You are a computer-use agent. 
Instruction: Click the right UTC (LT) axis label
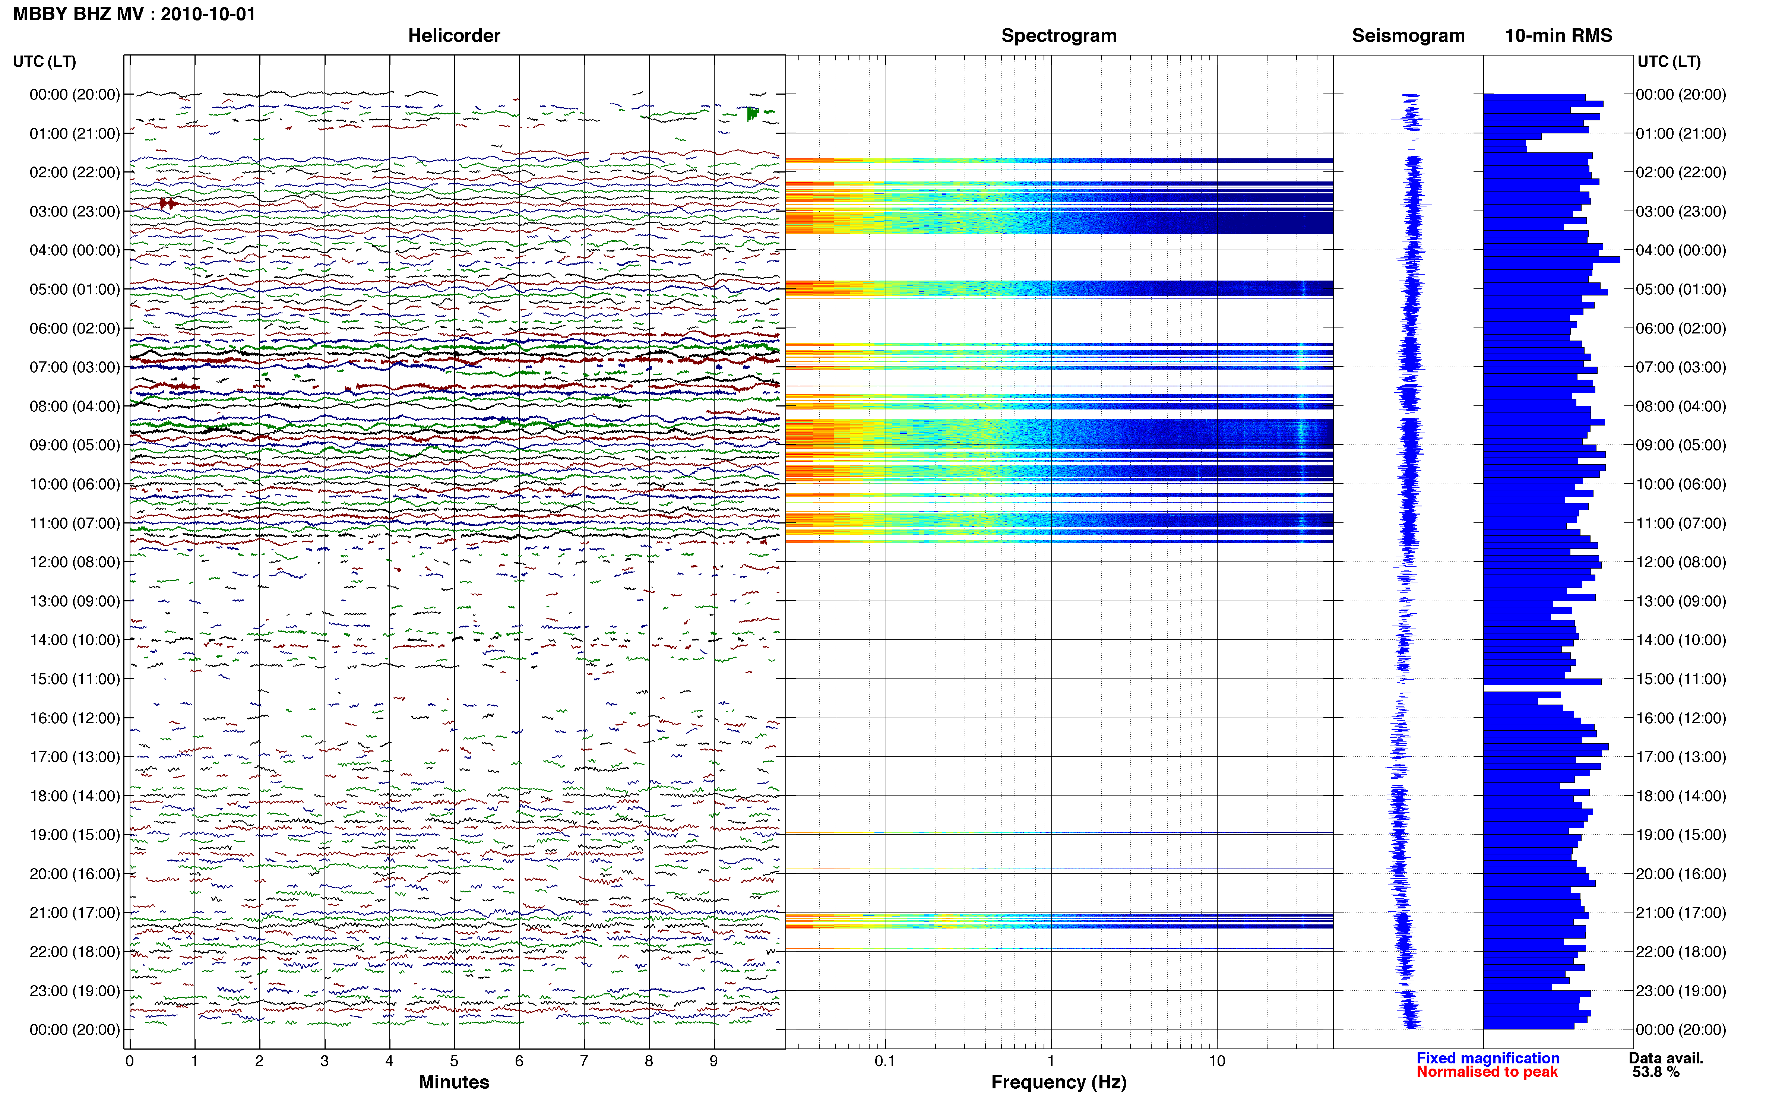[1669, 61]
